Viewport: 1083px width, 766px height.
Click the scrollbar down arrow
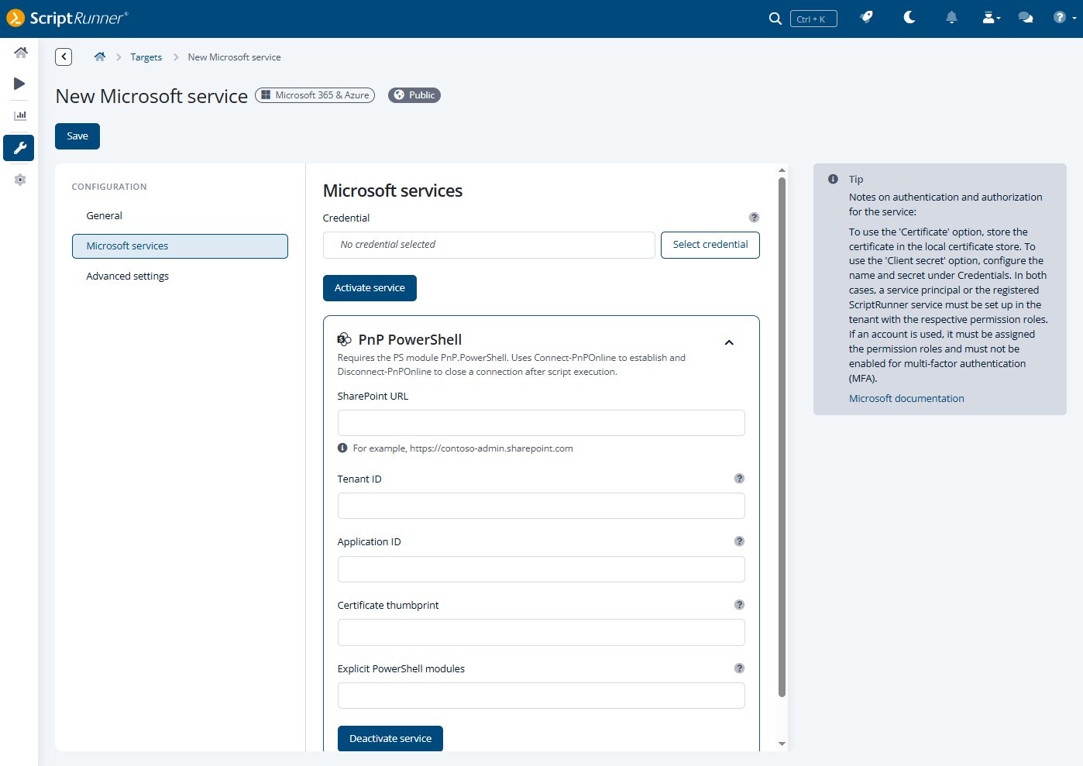tap(782, 744)
